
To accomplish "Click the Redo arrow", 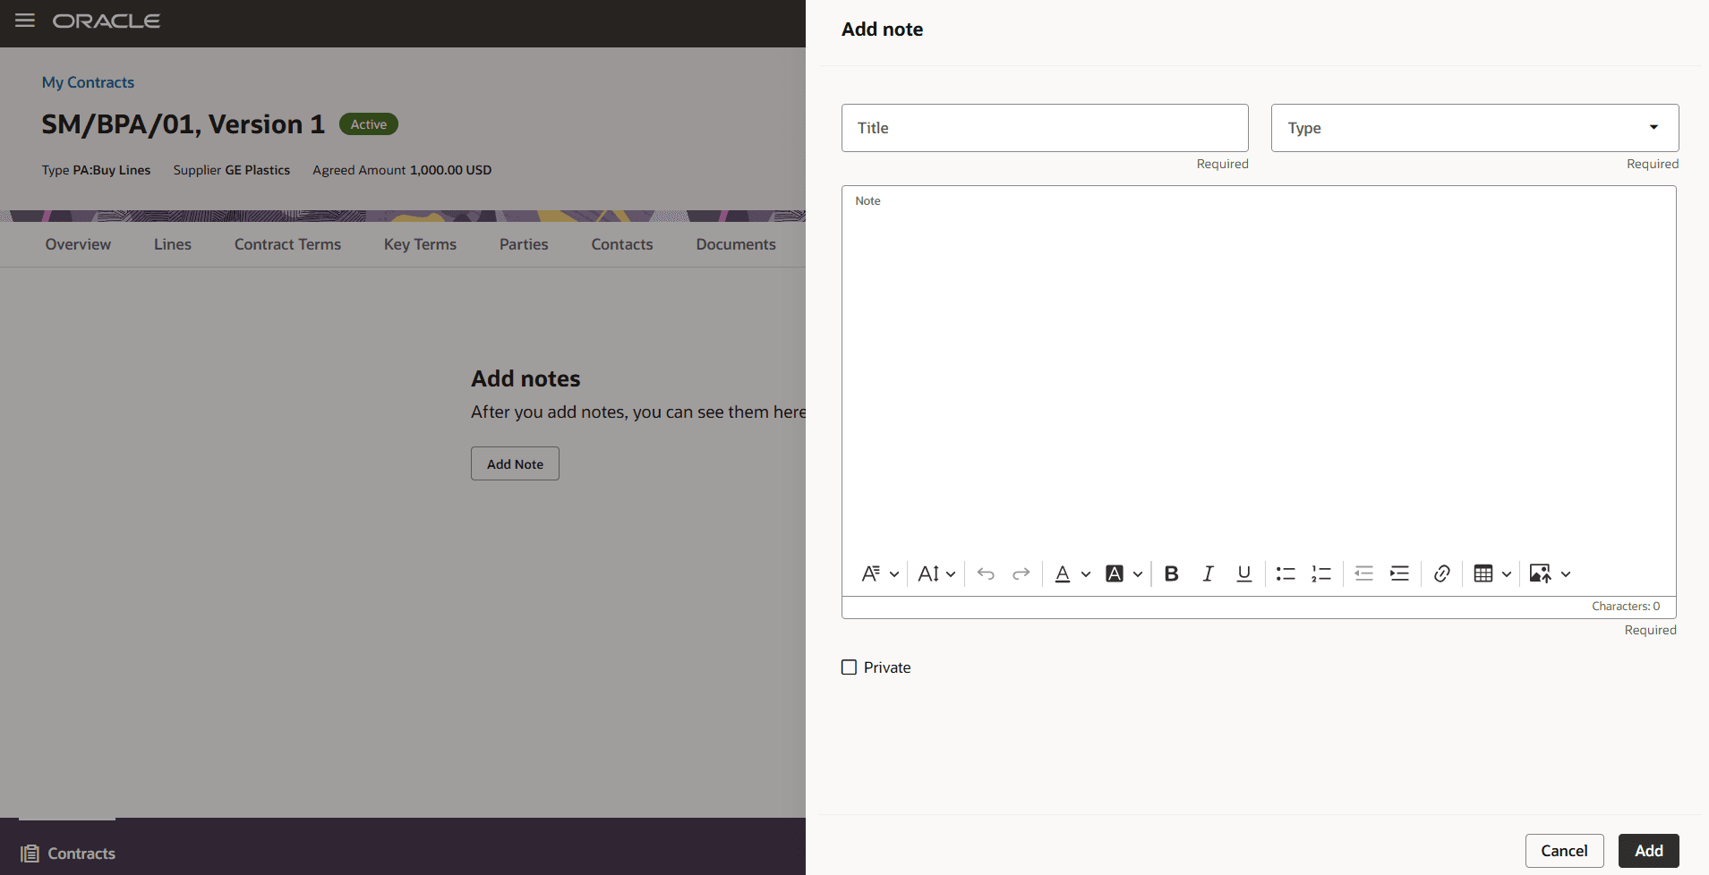I will pyautogui.click(x=1021, y=573).
